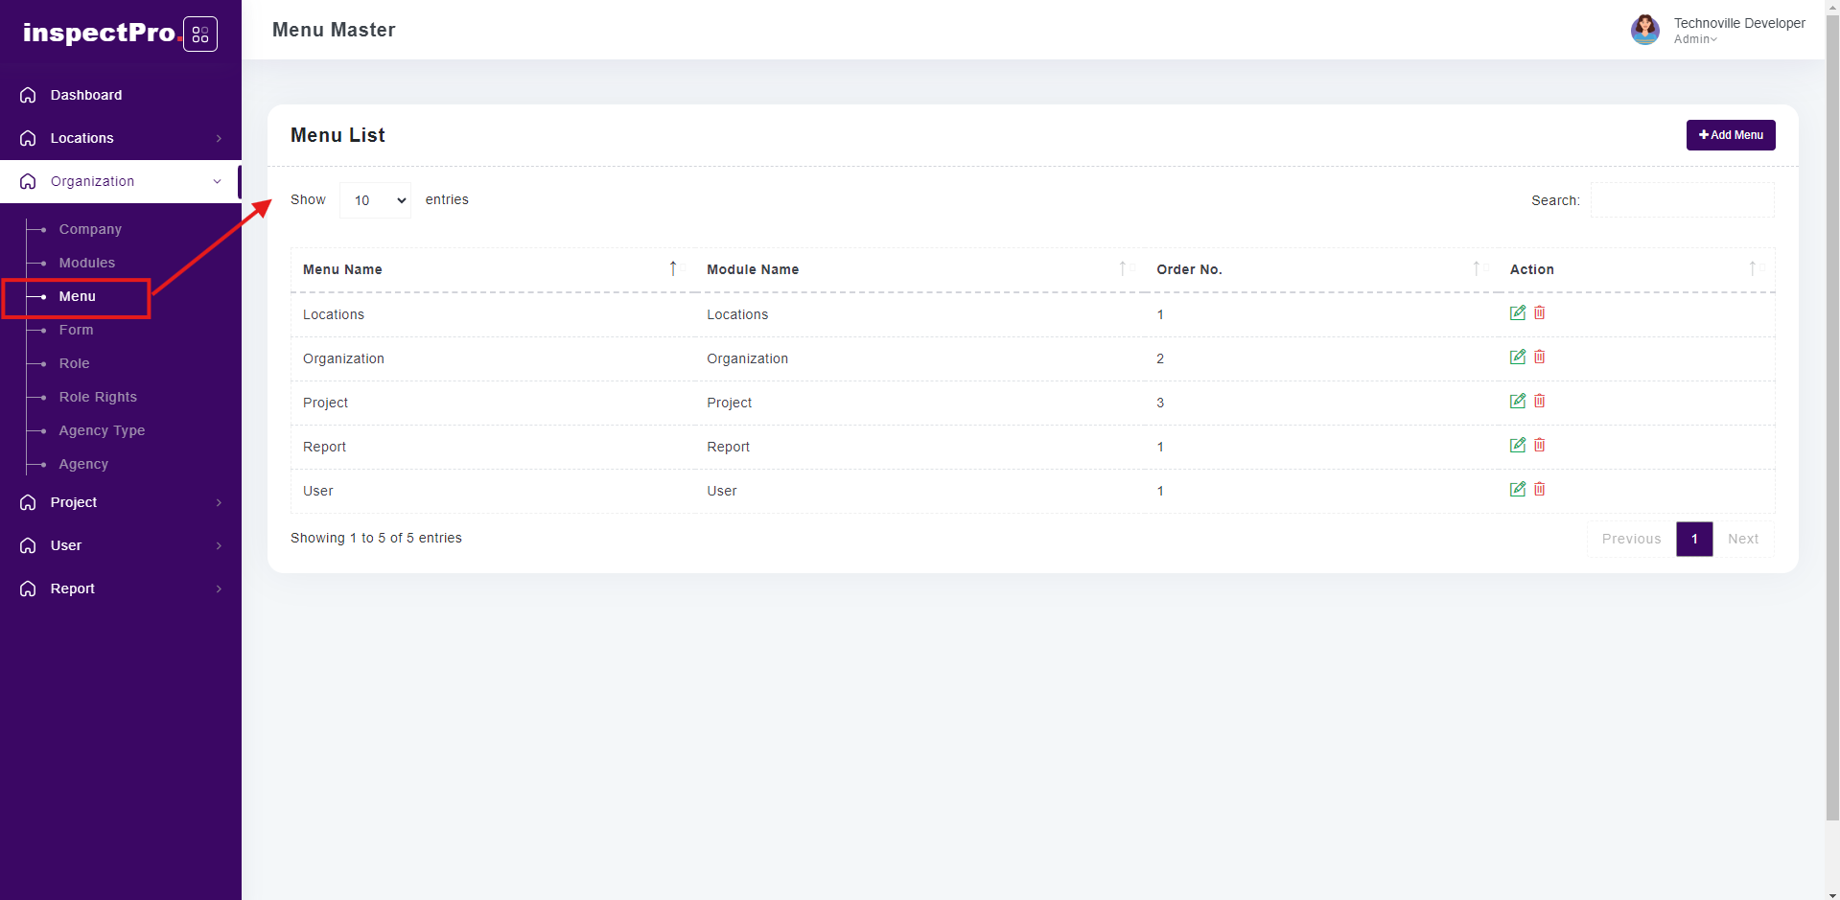Click the Dashboard home icon
The height and width of the screenshot is (900, 1840).
[x=28, y=95]
